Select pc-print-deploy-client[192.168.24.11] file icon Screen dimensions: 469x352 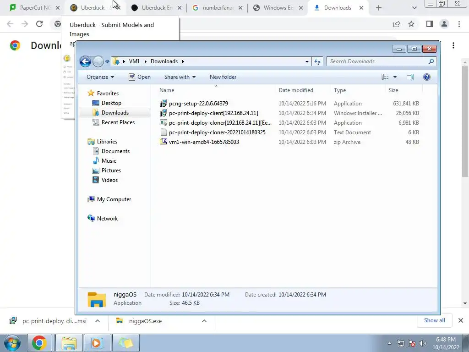point(164,113)
